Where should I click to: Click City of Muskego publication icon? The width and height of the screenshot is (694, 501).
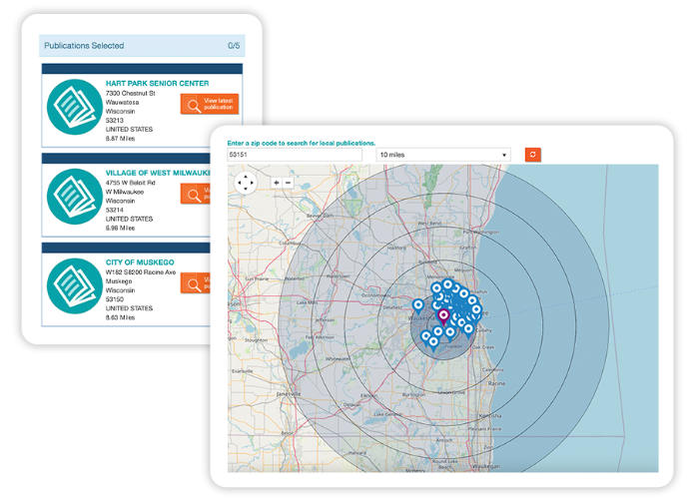(74, 285)
